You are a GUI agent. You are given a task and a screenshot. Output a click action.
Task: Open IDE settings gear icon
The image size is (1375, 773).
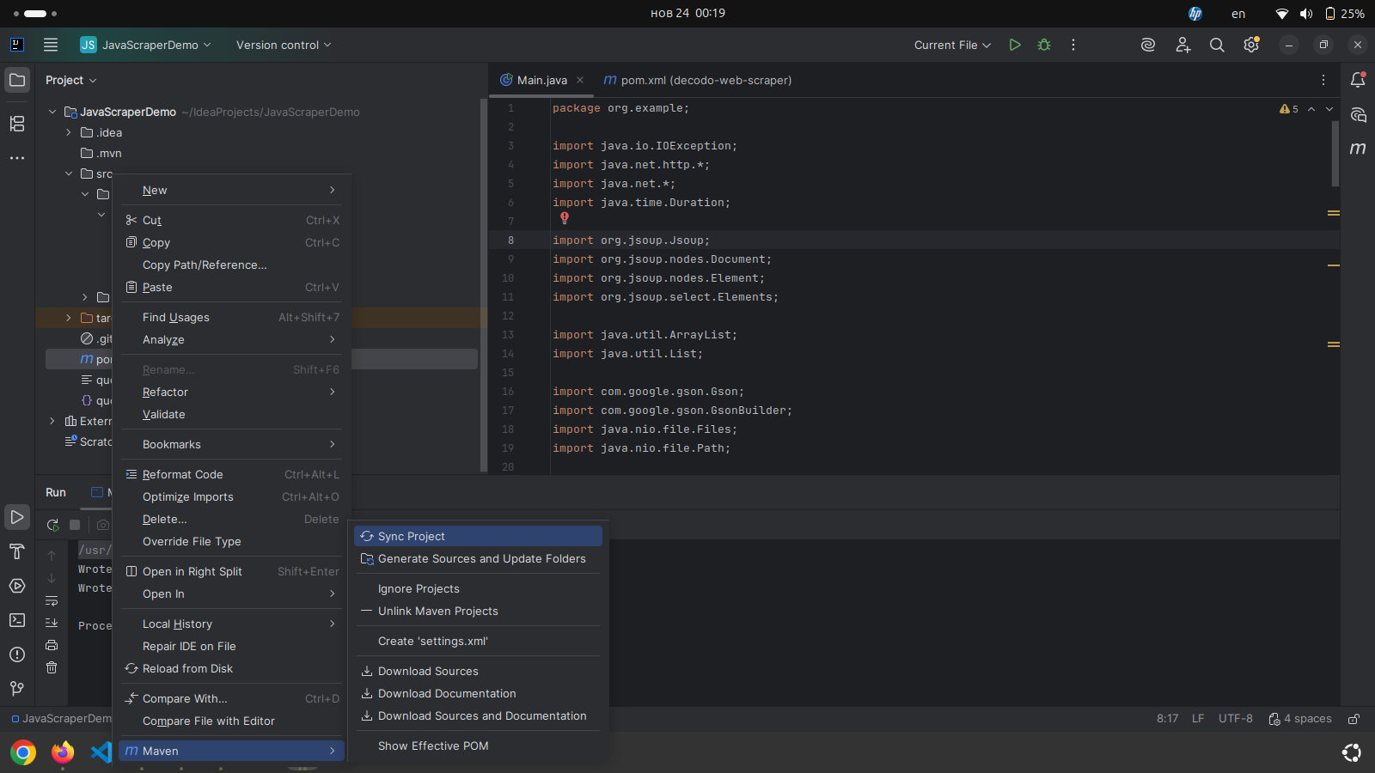click(1251, 45)
